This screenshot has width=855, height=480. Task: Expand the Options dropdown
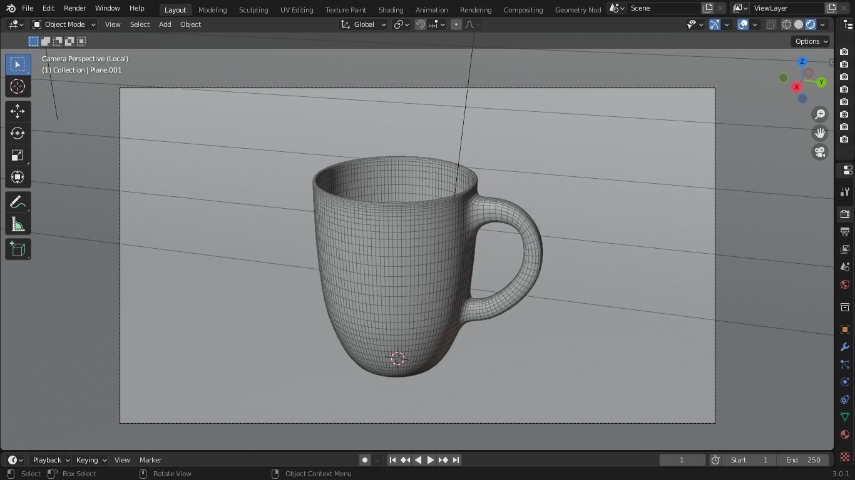point(811,41)
